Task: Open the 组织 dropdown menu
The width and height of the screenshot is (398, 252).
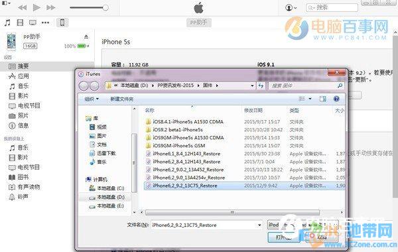Action: coord(92,99)
